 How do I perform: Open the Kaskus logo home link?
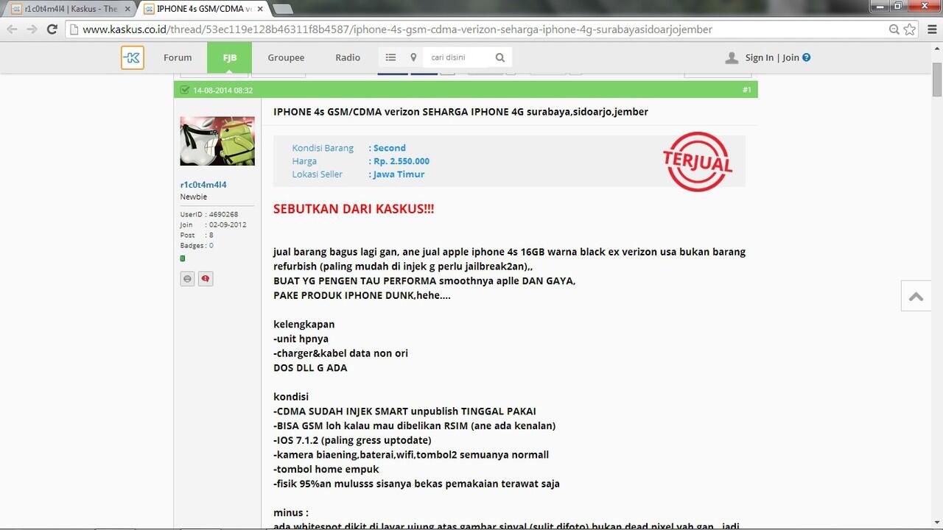point(133,57)
